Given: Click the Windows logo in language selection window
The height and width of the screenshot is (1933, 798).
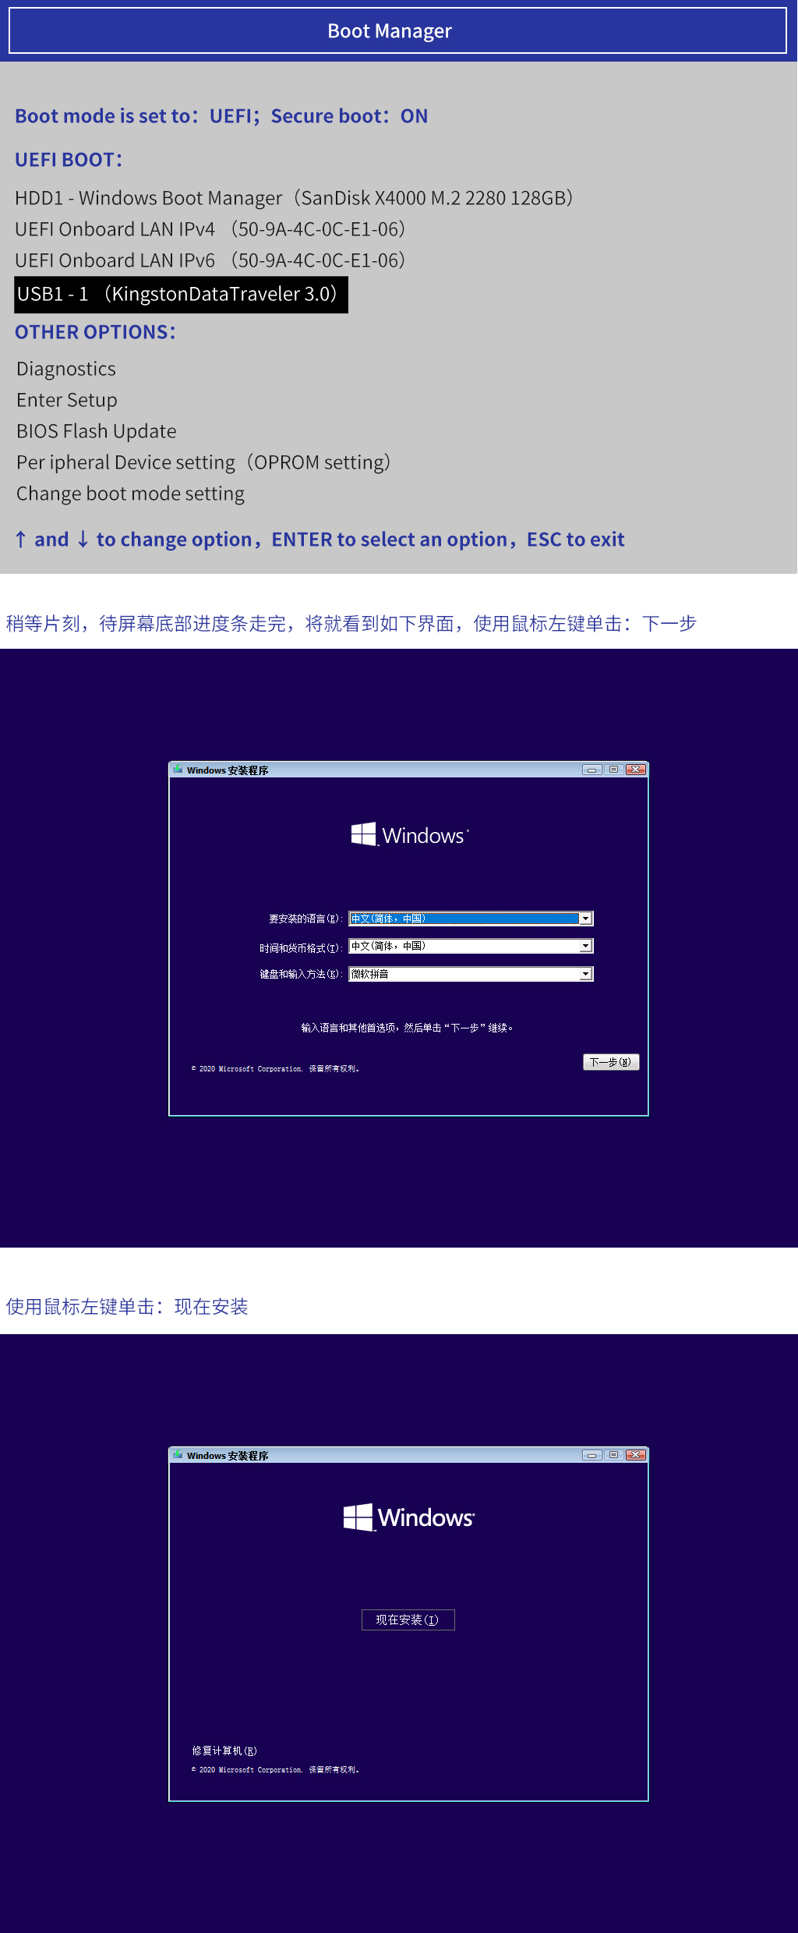Looking at the screenshot, I should [410, 834].
